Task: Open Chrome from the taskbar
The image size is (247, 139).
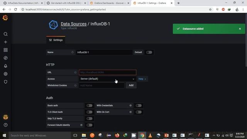Action: (x=142, y=136)
